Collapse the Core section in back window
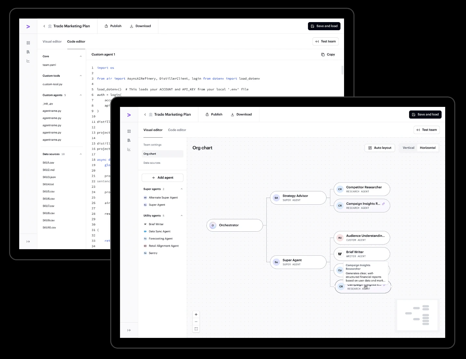Screen dimensions: 466x359 [x=81, y=56]
